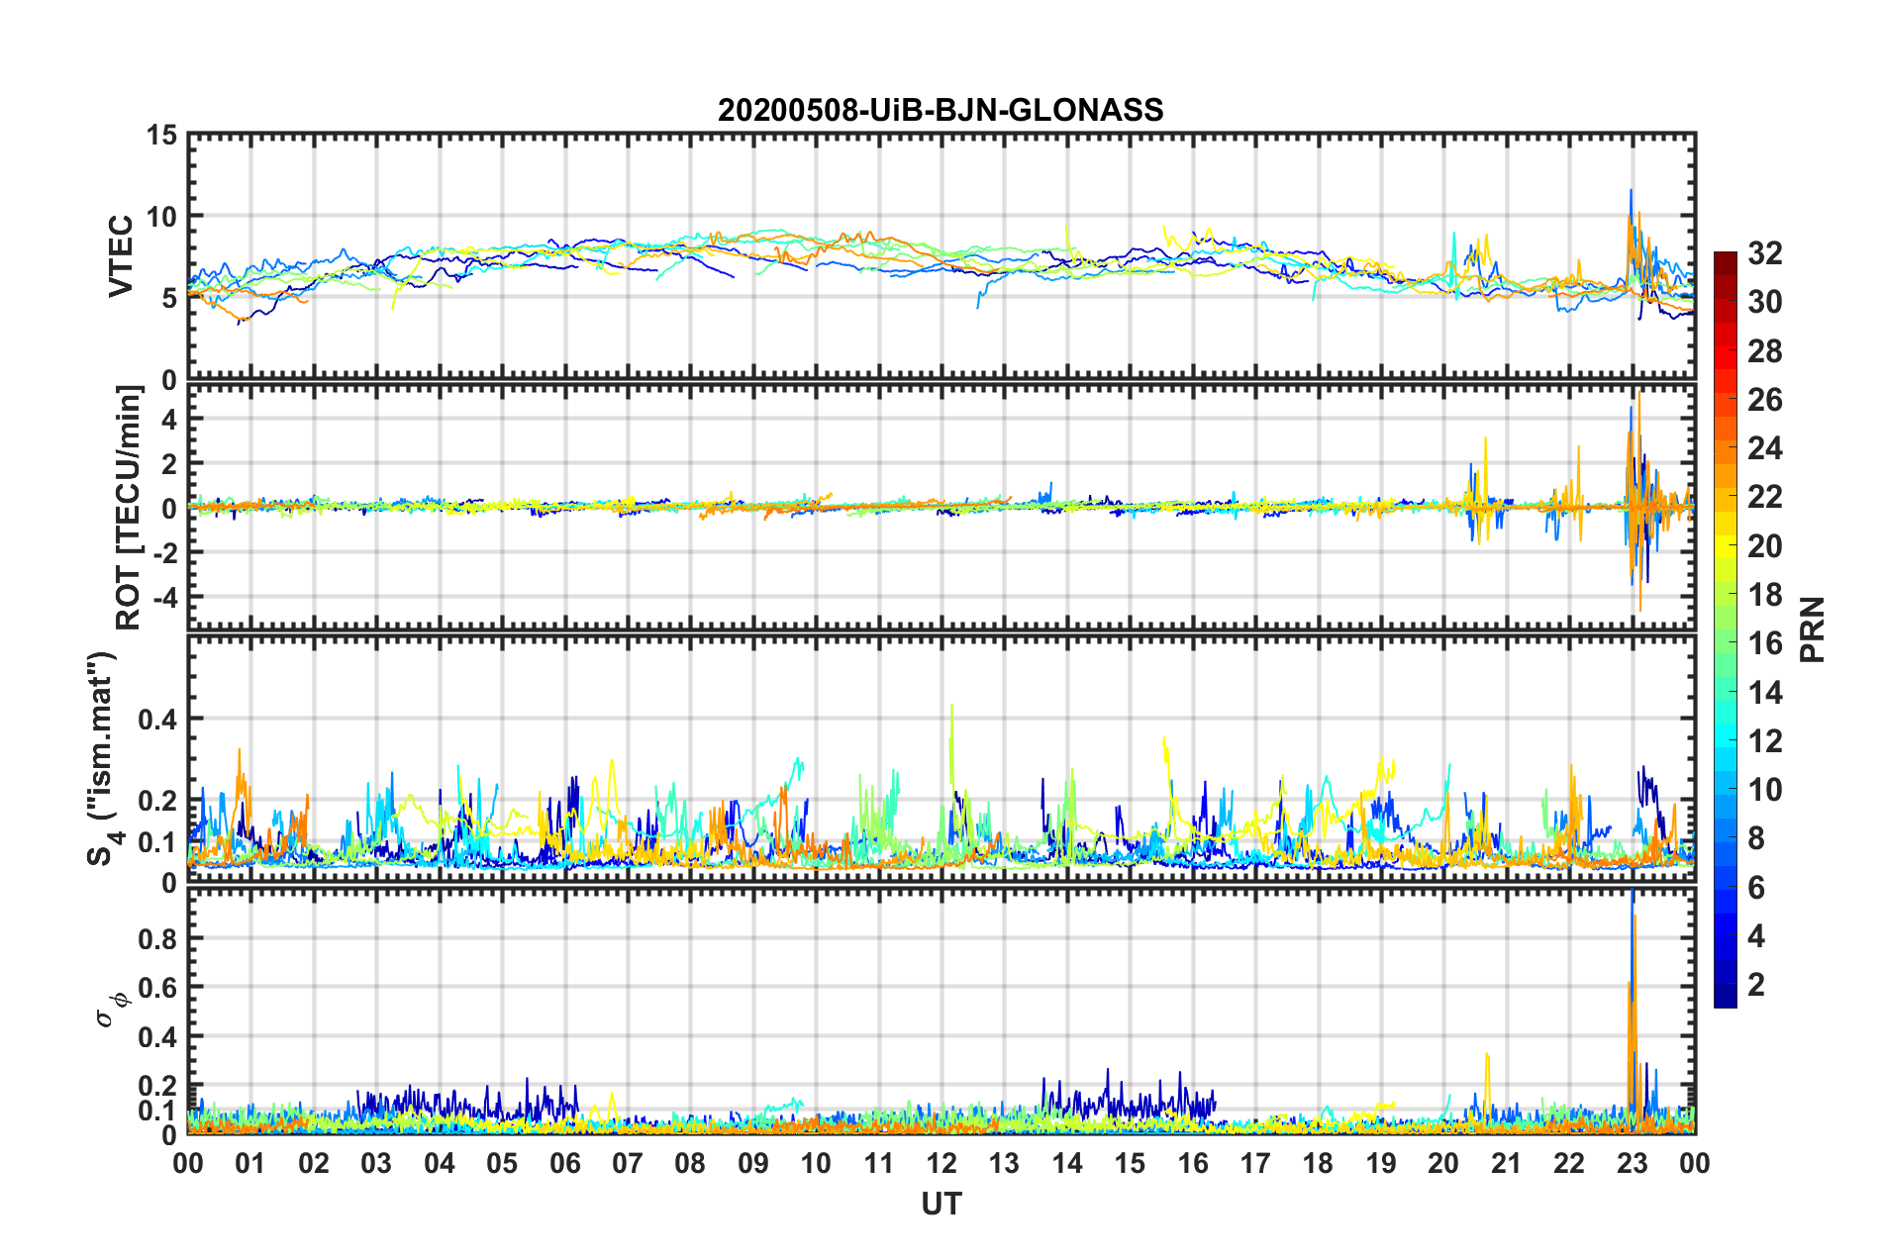Click x-axis tick label 18
Image resolution: width=1883 pixels, height=1259 pixels.
tap(1318, 1163)
